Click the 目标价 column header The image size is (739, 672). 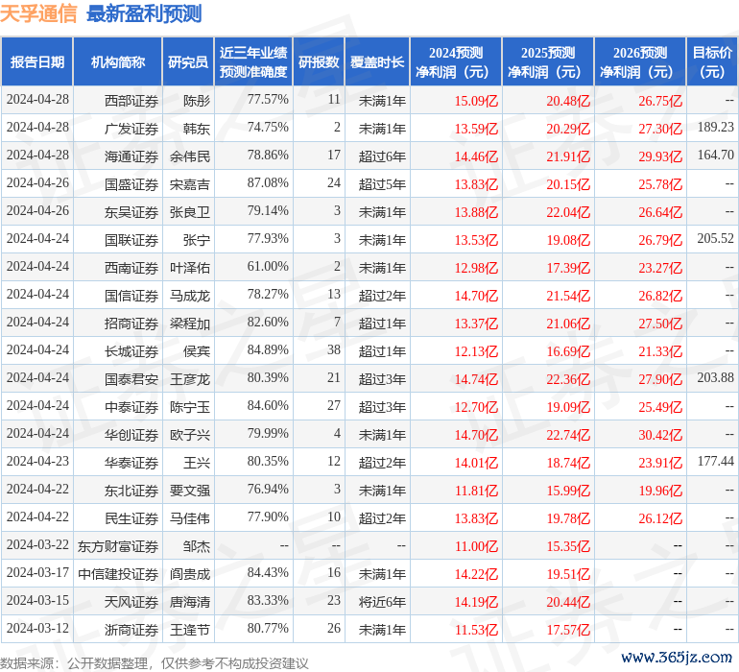click(x=712, y=62)
